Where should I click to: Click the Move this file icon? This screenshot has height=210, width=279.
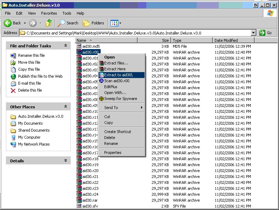pos(13,62)
